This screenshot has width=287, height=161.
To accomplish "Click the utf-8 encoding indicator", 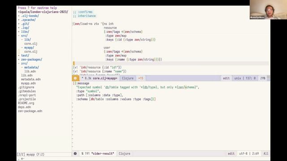I will (x=243, y=154).
